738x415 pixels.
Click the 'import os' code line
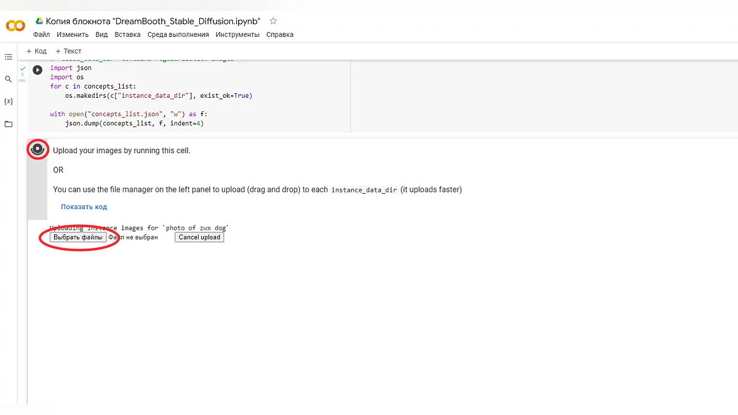point(67,77)
